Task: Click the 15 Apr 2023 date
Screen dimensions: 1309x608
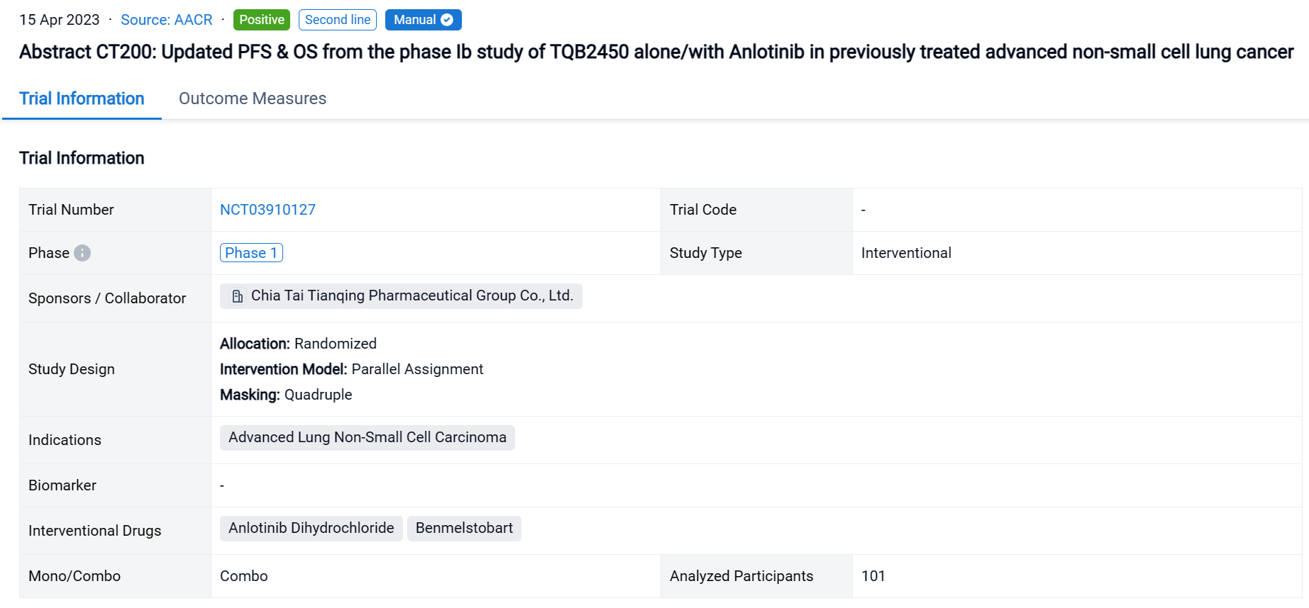Action: pos(60,20)
